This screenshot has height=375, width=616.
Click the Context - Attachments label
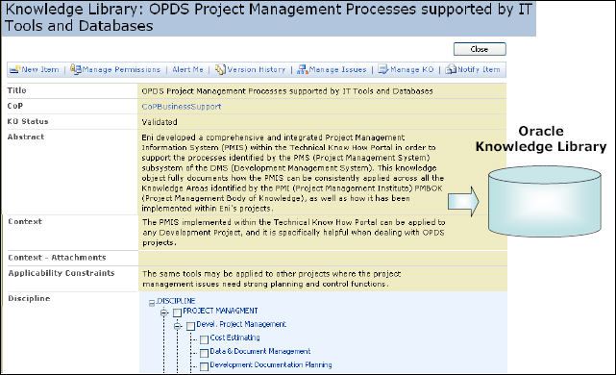click(x=57, y=258)
